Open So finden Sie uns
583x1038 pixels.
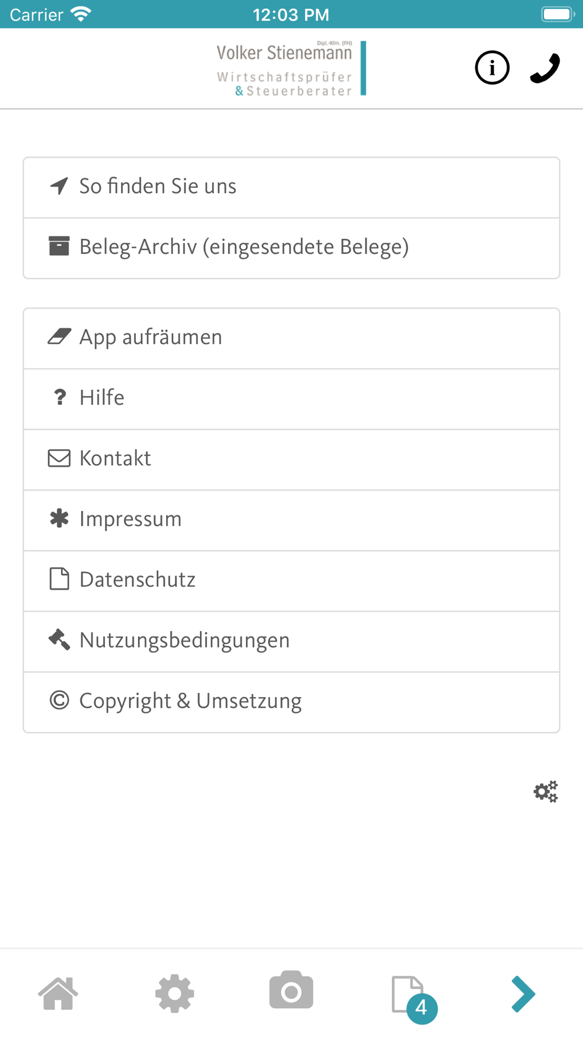point(291,187)
